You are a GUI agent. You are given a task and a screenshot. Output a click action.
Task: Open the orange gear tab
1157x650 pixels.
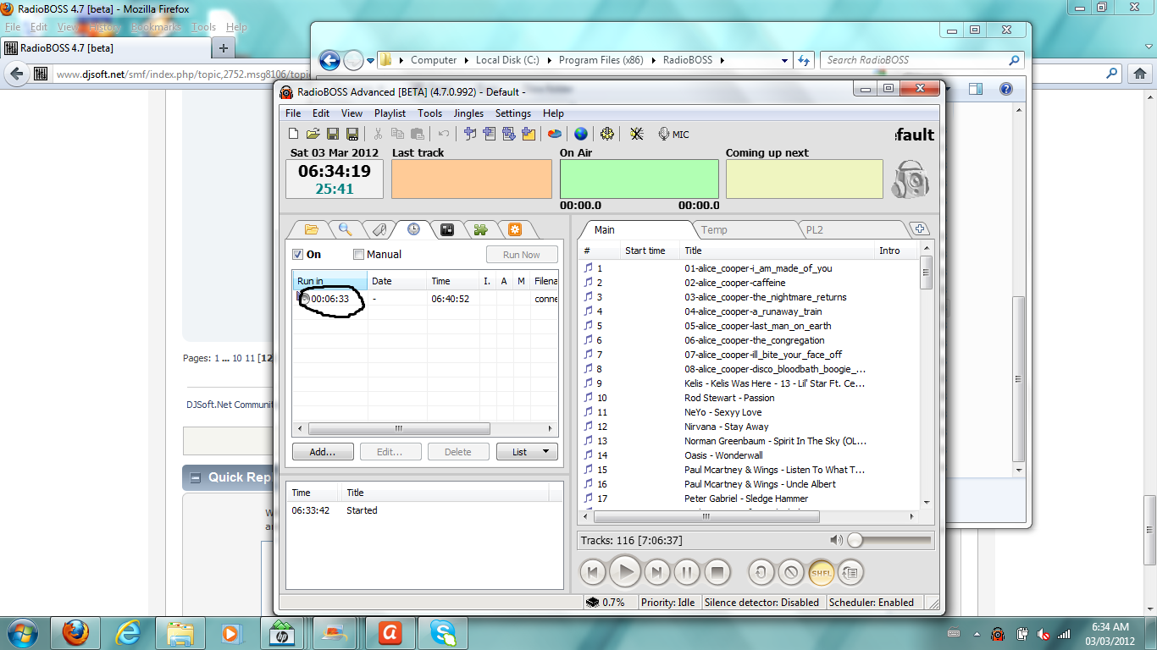pos(514,229)
